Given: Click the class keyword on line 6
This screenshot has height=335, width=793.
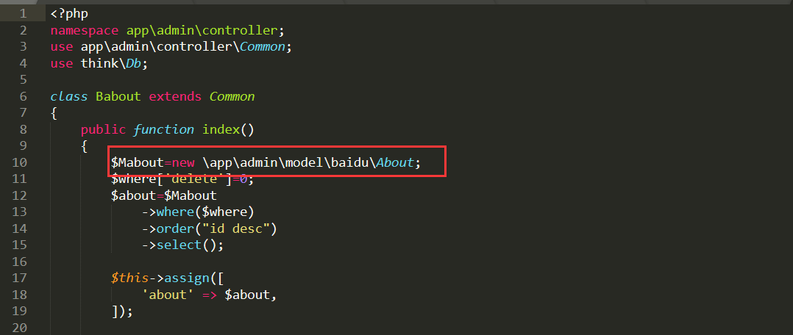Looking at the screenshot, I should (69, 96).
